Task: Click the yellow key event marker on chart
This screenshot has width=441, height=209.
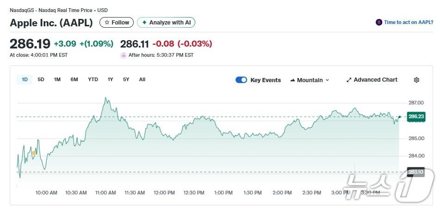Action: pyautogui.click(x=34, y=153)
